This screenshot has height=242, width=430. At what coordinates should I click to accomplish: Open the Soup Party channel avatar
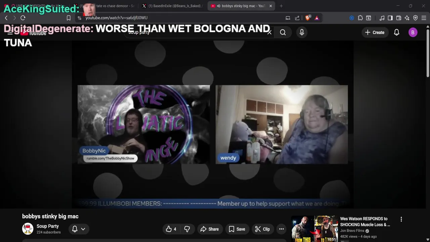28,229
